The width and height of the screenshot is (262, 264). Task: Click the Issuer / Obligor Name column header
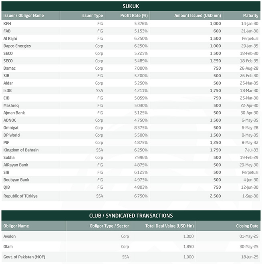click(x=30, y=16)
